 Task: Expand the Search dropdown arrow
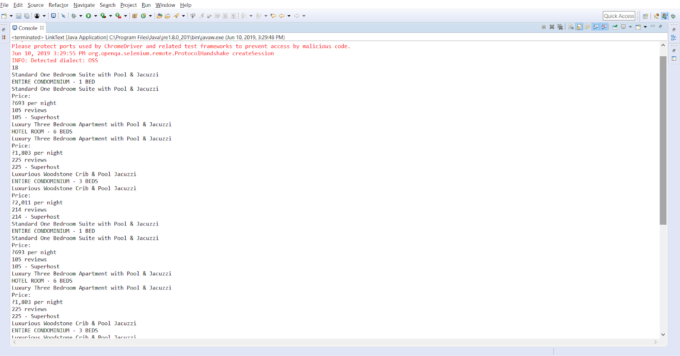[183, 16]
